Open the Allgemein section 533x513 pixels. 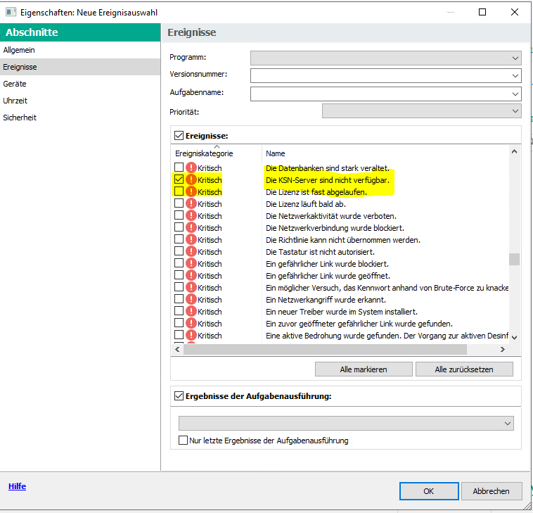pos(80,50)
